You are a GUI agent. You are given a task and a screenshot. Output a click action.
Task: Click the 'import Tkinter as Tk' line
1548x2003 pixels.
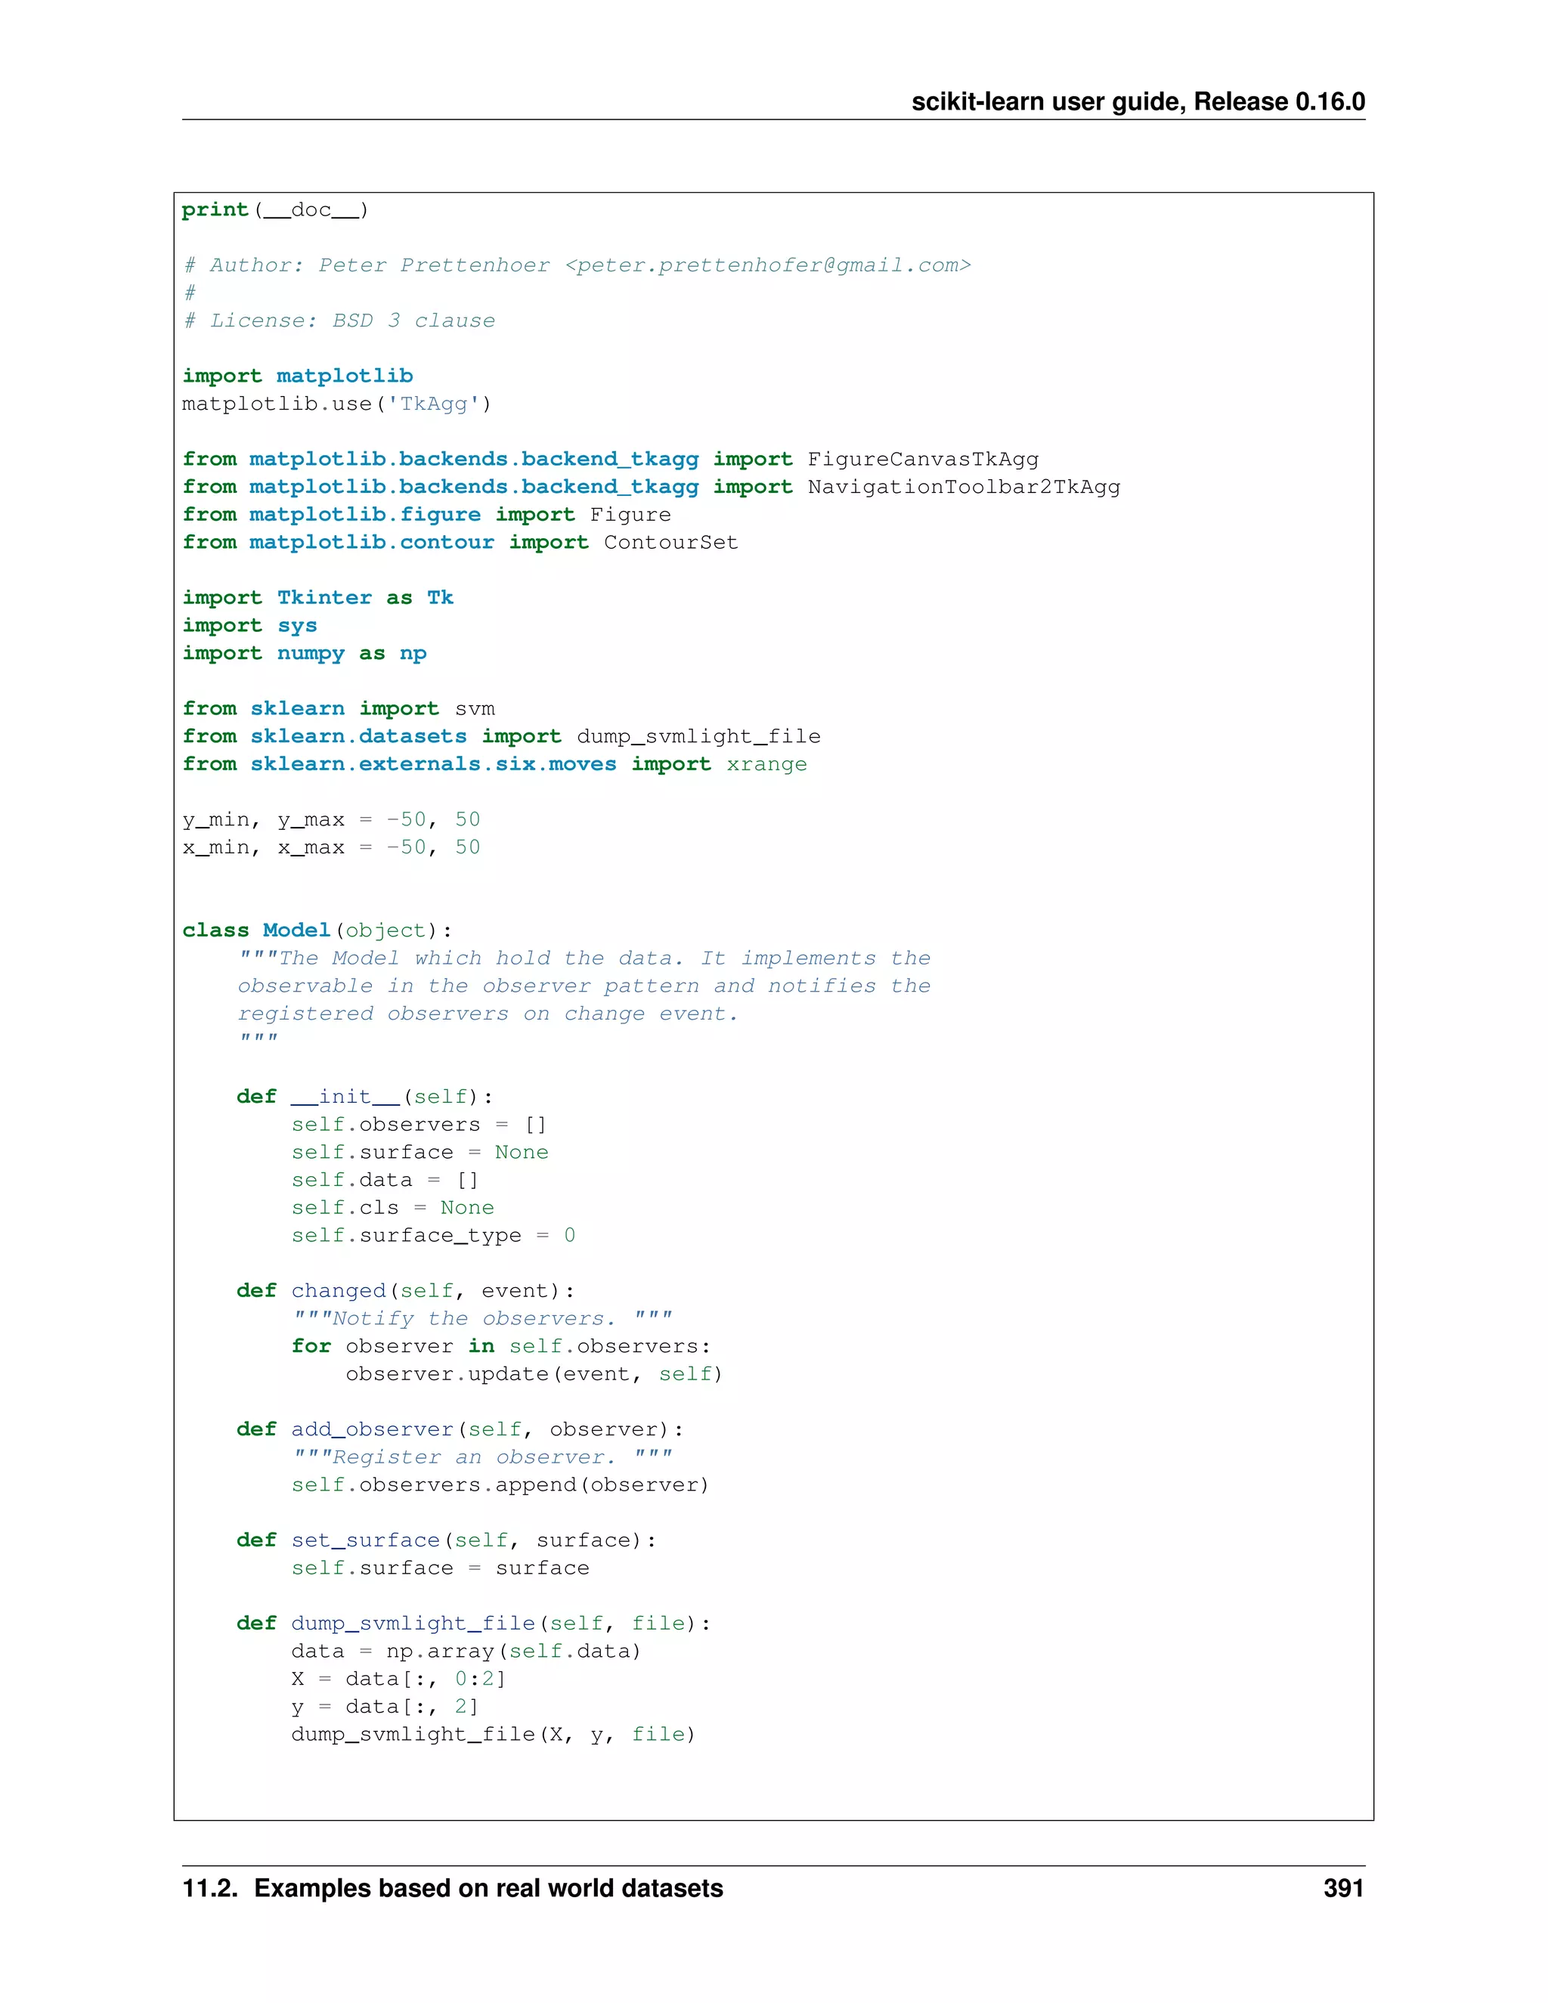click(317, 598)
